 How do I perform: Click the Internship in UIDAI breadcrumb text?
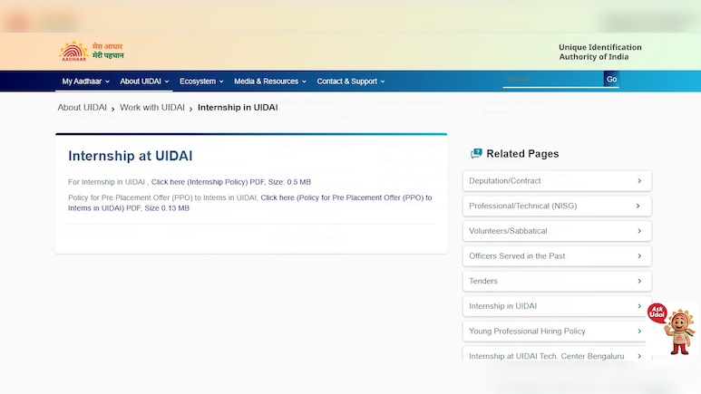238,108
